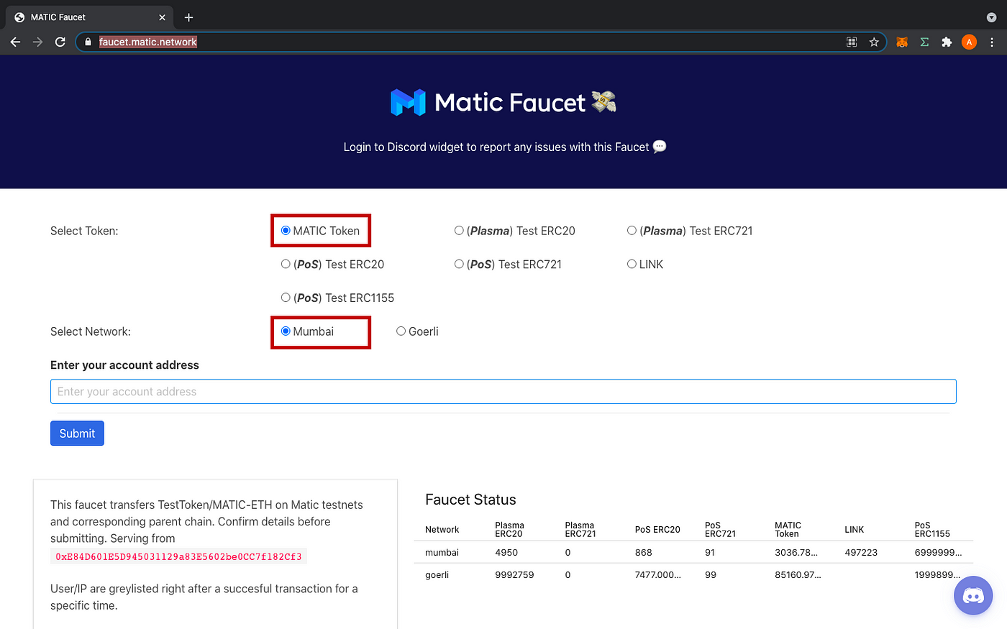1007x629 pixels.
Task: Click mumbai PoS ERC721 value 91
Action: [710, 552]
